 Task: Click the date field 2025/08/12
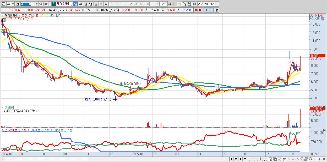[x=206, y=4]
